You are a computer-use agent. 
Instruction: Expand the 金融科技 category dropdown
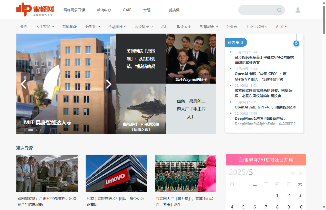pos(117,27)
